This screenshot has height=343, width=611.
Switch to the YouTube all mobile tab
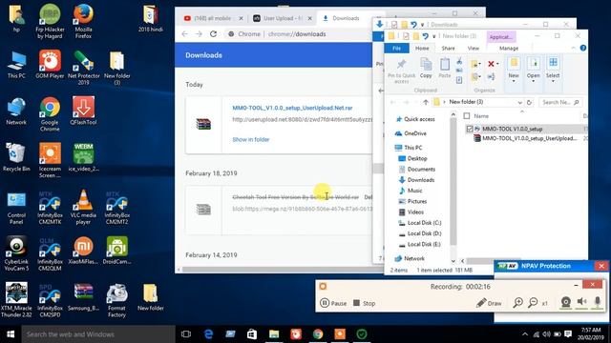(x=214, y=18)
